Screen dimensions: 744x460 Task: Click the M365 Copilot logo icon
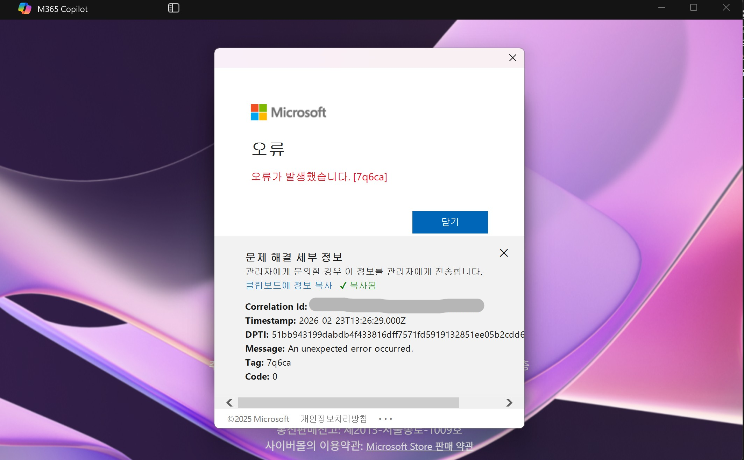[24, 8]
